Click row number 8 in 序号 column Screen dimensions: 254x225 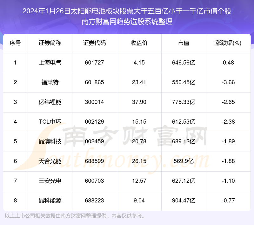point(15,200)
